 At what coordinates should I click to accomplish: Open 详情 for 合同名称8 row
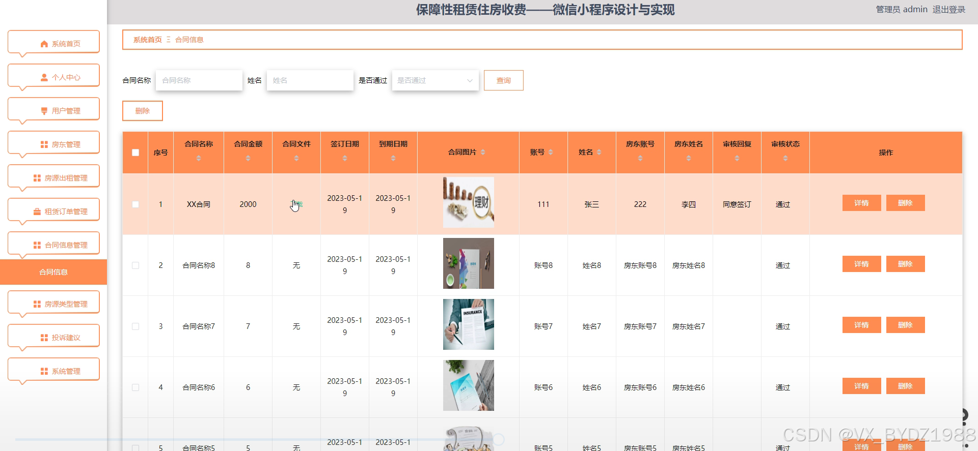tap(862, 264)
